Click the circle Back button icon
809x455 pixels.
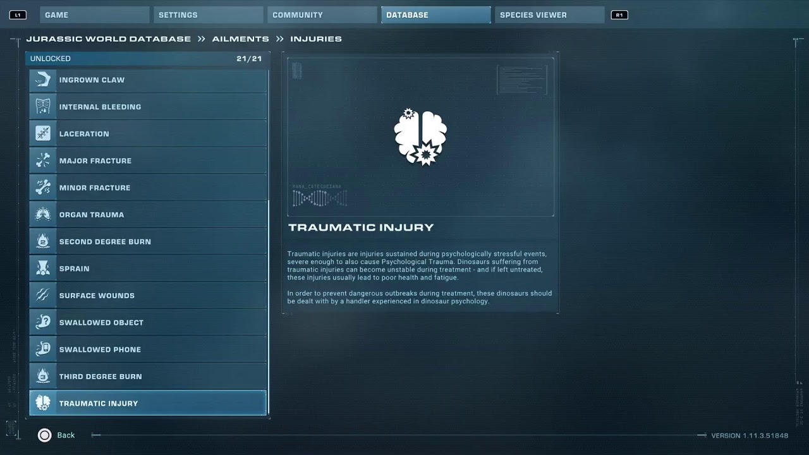(44, 435)
